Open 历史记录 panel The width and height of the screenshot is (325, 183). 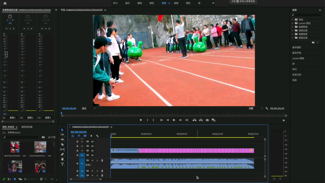pyautogui.click(x=297, y=75)
